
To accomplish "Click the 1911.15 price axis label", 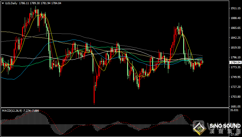I will click(235, 9).
